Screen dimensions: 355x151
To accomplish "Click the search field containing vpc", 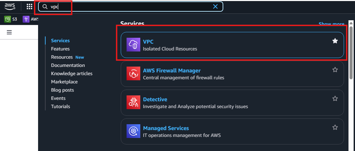I will click(x=131, y=7).
